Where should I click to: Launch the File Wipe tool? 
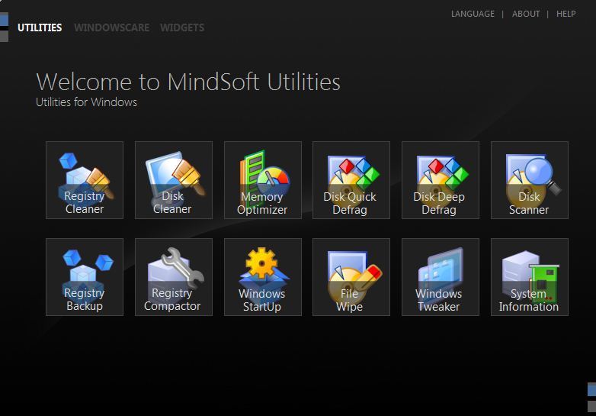[351, 277]
